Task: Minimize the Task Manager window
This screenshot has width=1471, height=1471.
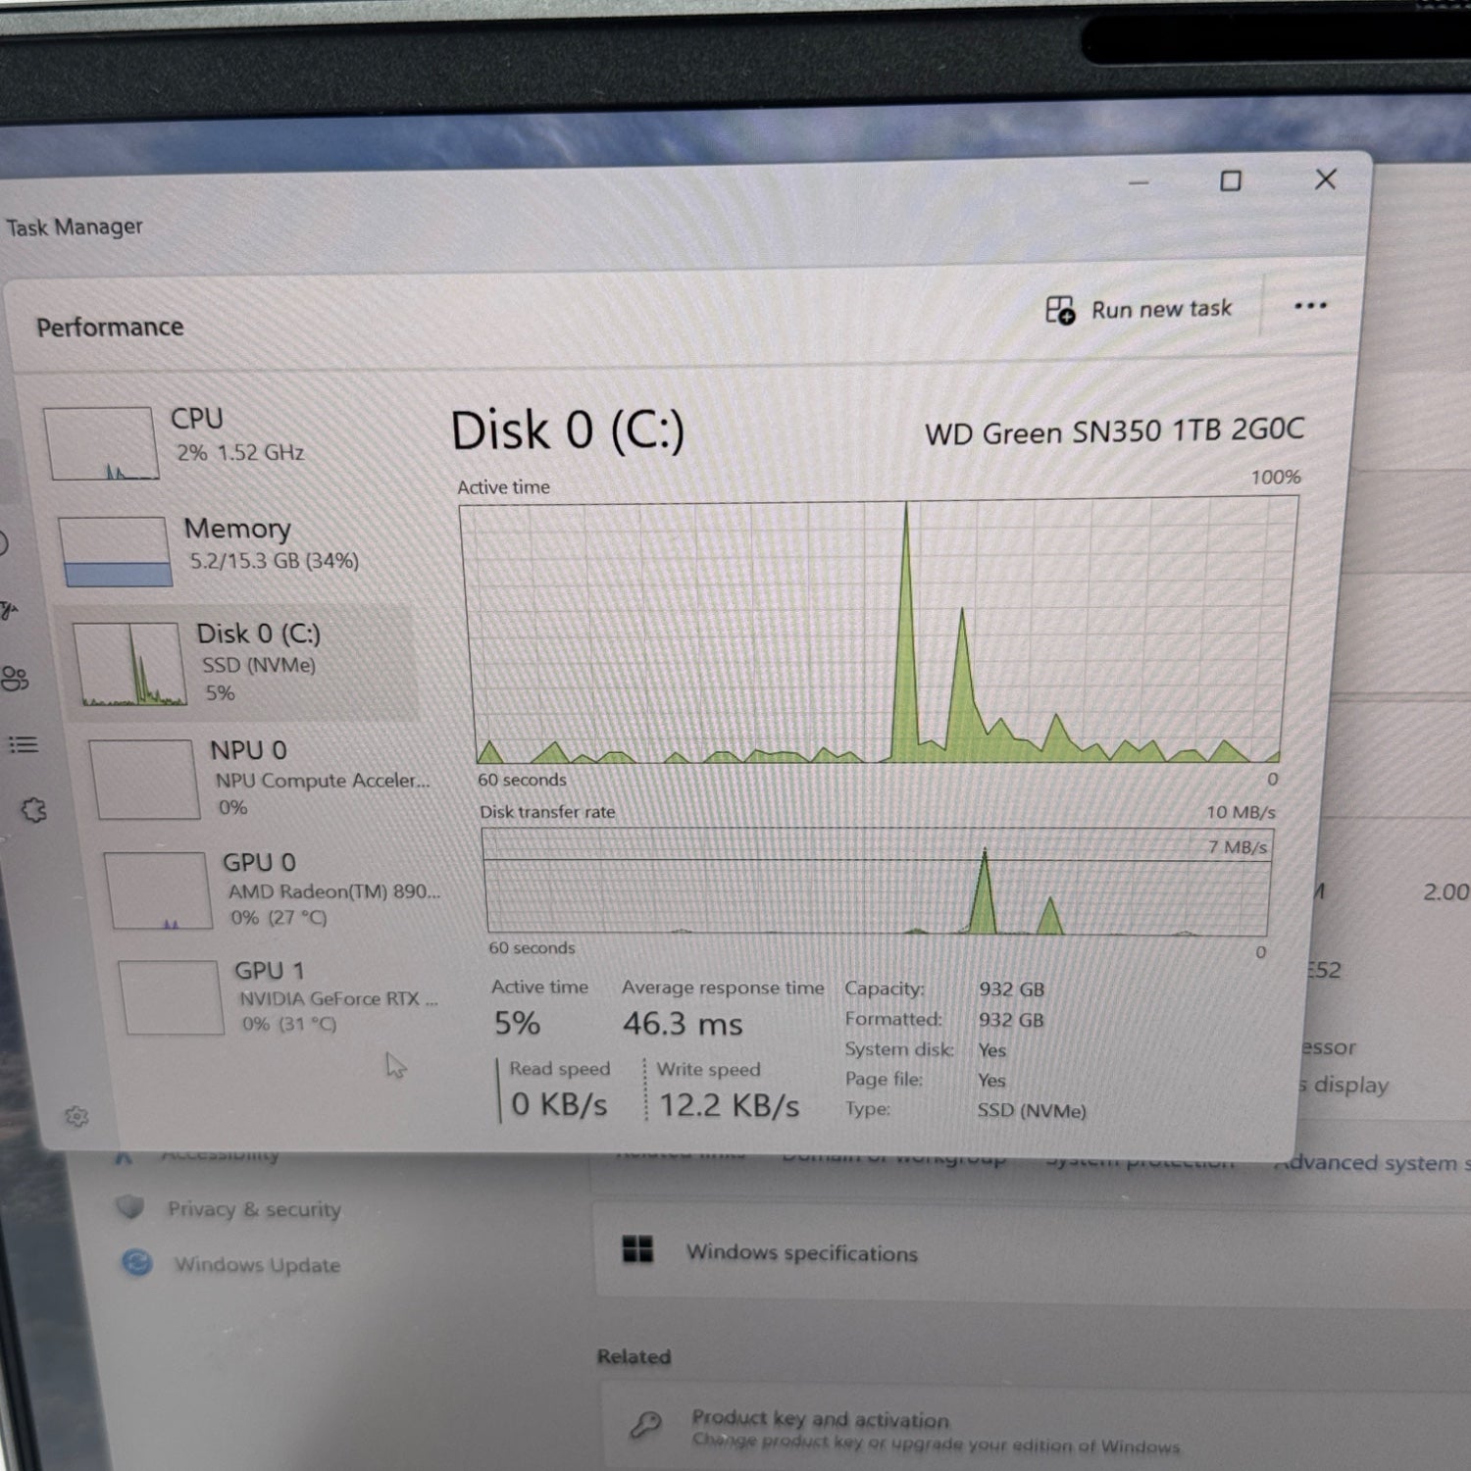Action: coord(1139,182)
